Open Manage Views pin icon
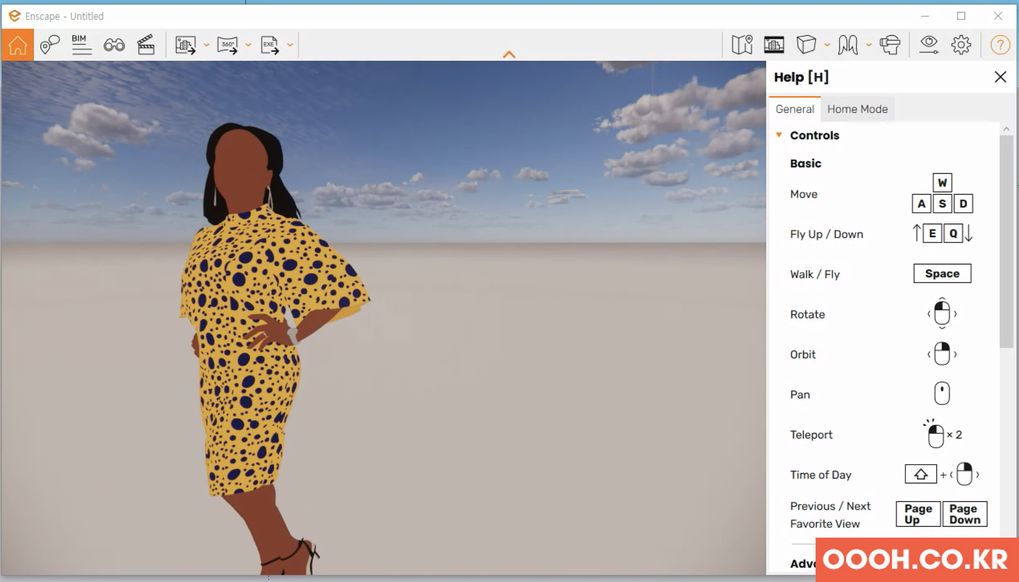The height and width of the screenshot is (582, 1019). (x=49, y=45)
